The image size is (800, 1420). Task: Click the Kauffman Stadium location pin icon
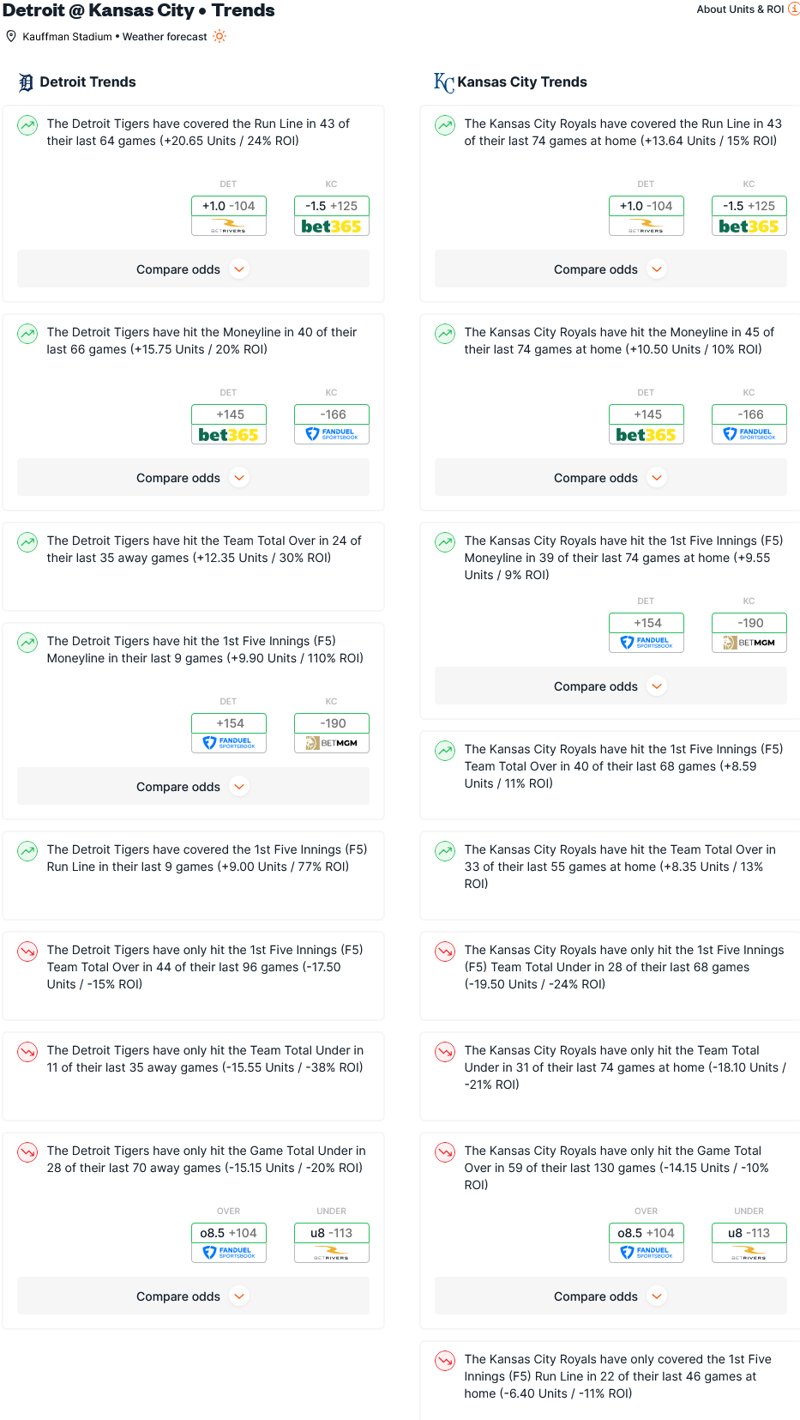point(11,36)
